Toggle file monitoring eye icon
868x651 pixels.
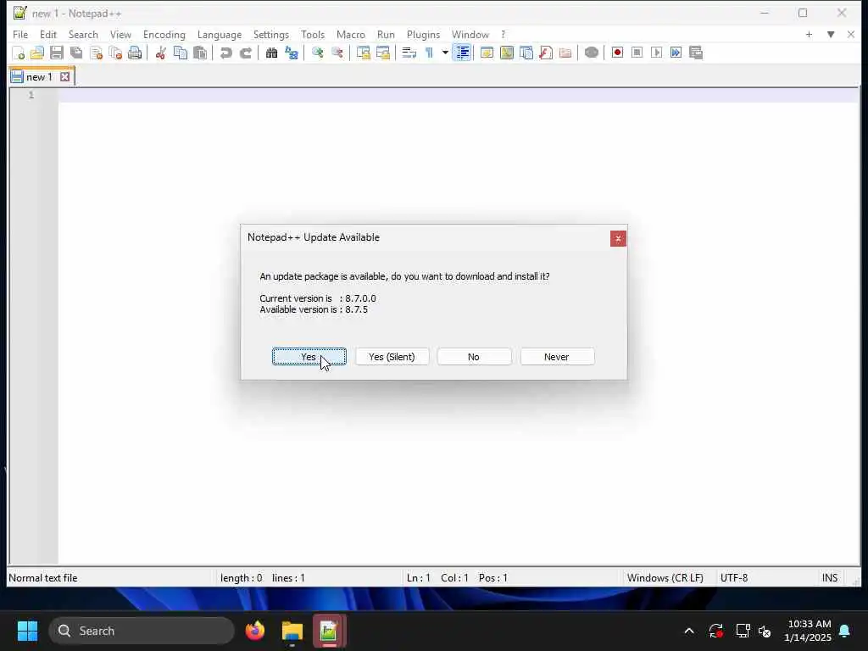click(x=591, y=53)
